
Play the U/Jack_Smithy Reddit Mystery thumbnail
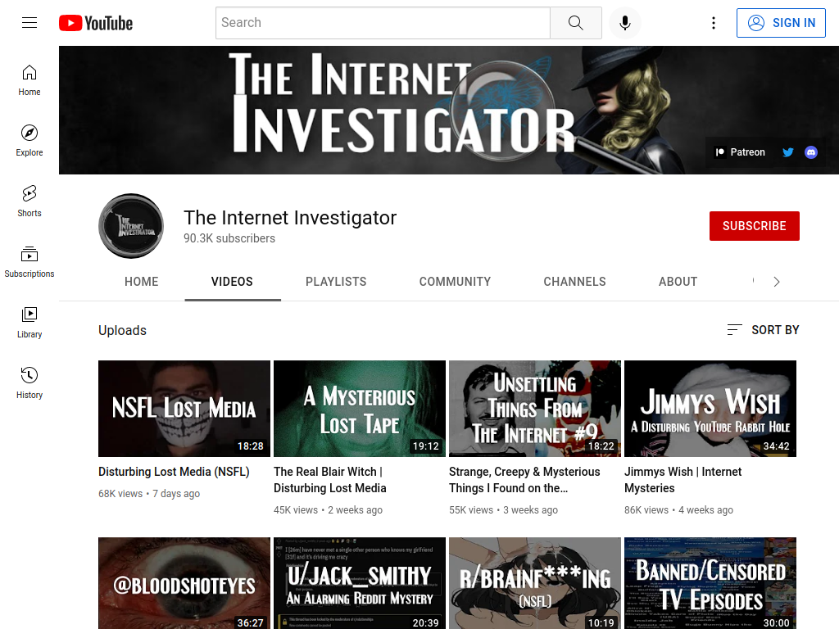coord(360,583)
